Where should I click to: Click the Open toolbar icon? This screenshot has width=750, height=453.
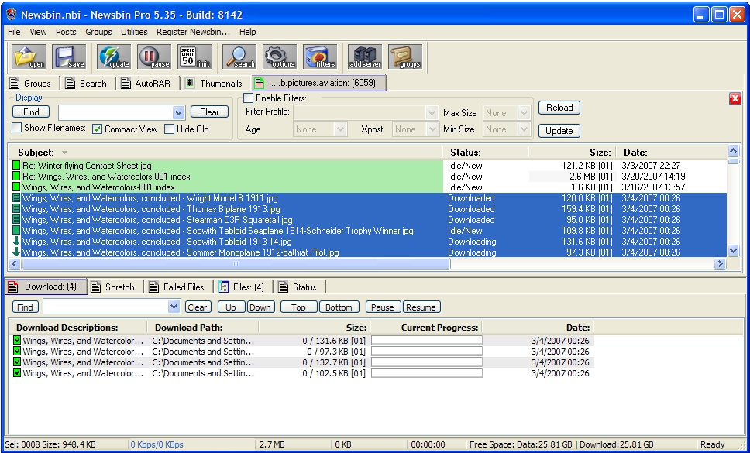click(29, 57)
